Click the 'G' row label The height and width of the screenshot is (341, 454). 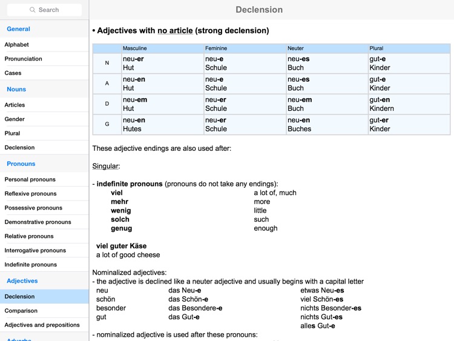(107, 124)
